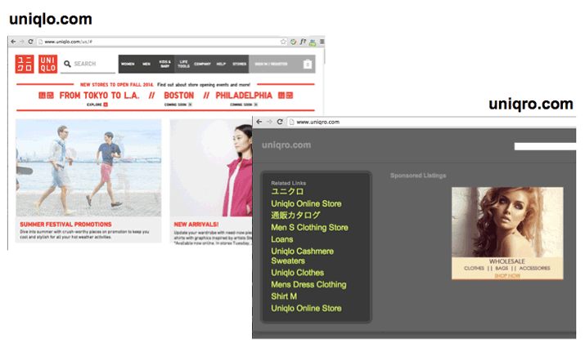Open the Summer Festival Promotions image
585x352 pixels.
point(88,168)
